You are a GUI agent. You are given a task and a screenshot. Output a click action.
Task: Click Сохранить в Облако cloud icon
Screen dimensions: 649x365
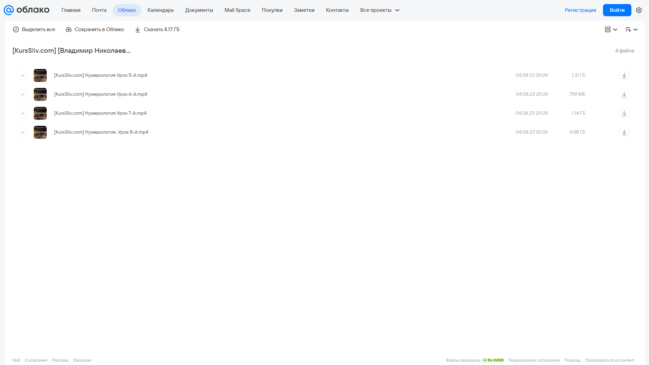click(x=69, y=29)
